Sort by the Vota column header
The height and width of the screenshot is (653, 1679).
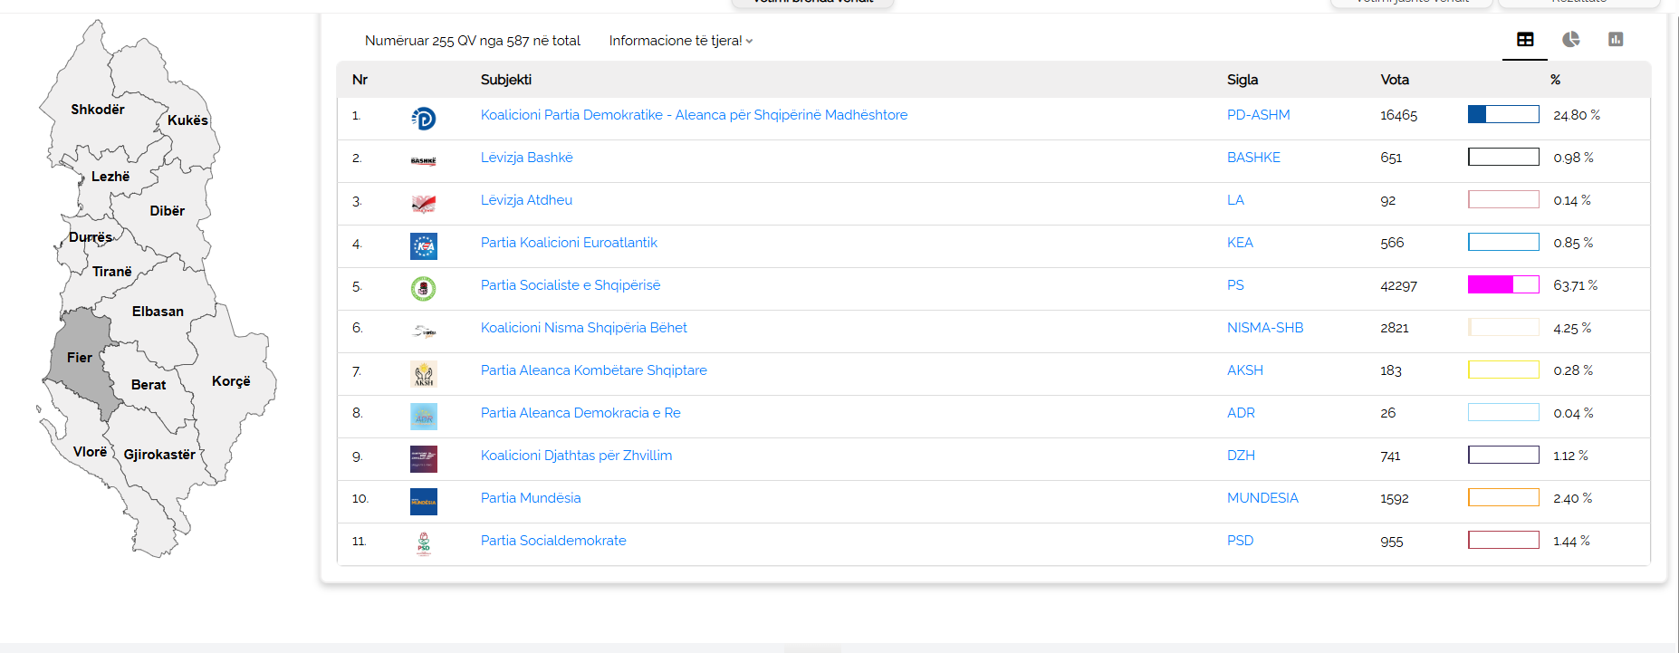click(x=1394, y=80)
